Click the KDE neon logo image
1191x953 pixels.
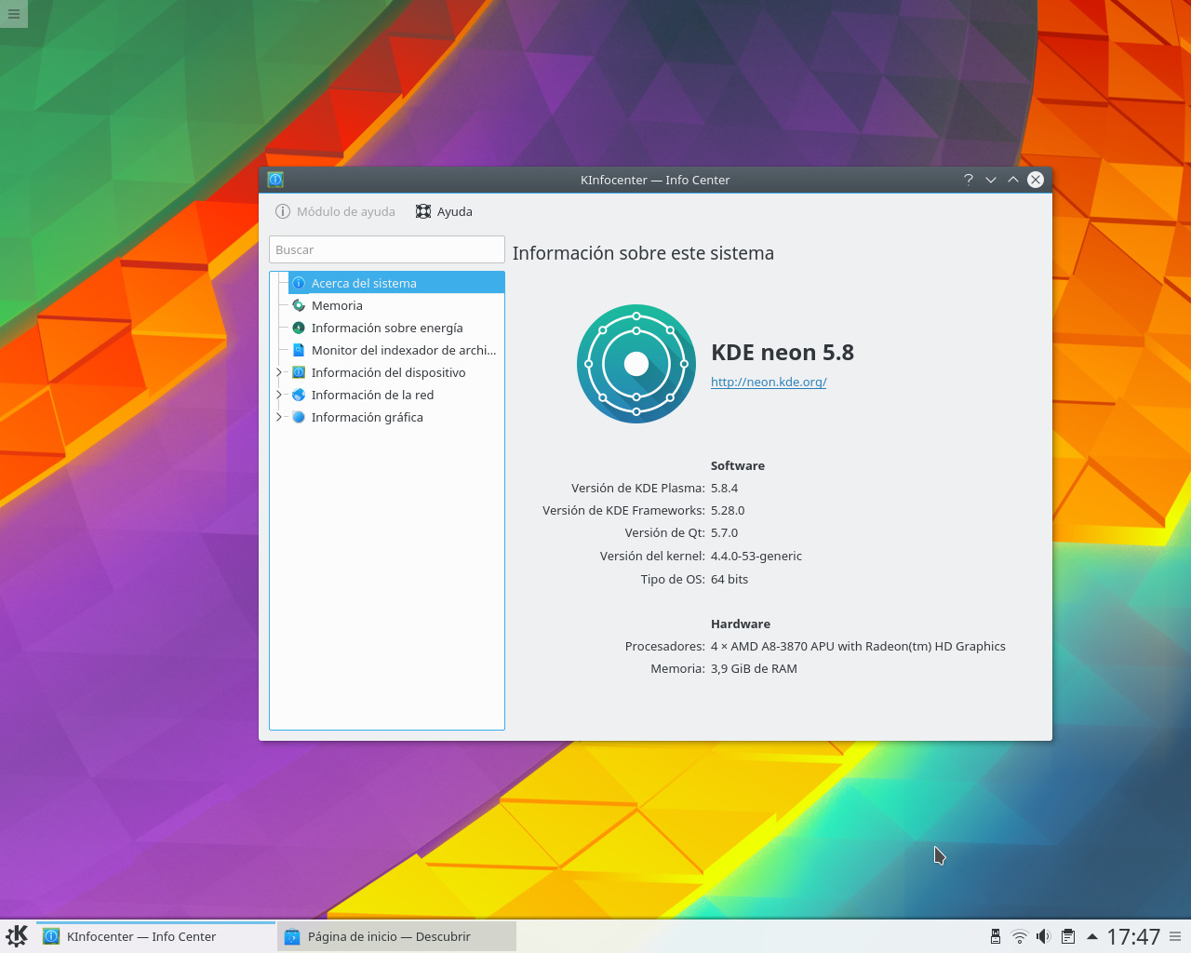636,363
